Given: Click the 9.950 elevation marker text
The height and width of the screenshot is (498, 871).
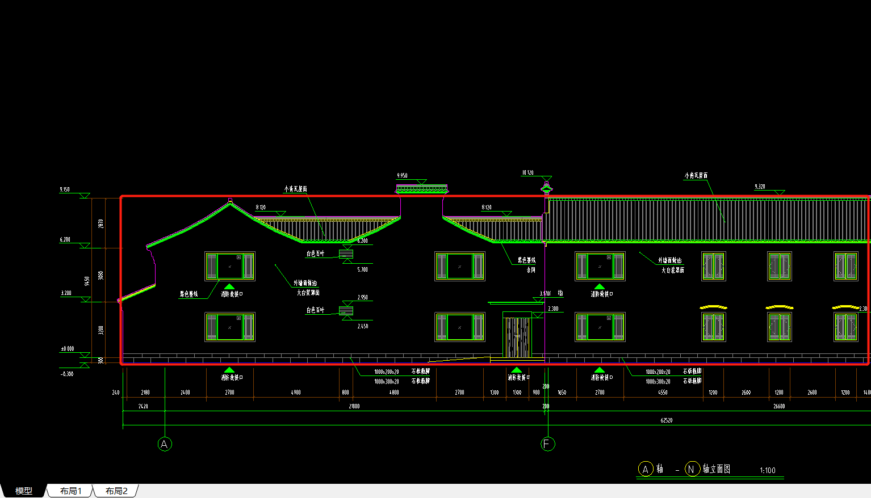Looking at the screenshot, I should tap(402, 176).
